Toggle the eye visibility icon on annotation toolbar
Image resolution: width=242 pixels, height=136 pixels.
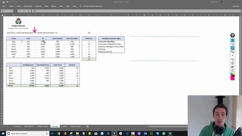pos(233,40)
